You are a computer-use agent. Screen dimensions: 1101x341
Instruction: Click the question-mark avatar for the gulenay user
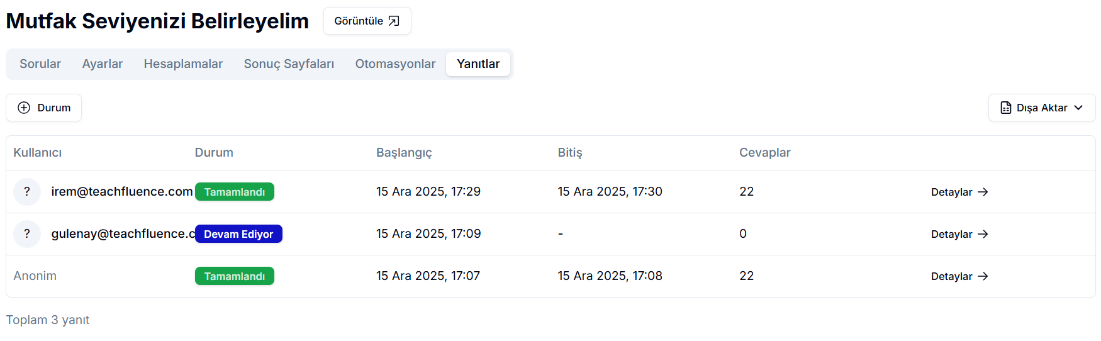click(27, 234)
